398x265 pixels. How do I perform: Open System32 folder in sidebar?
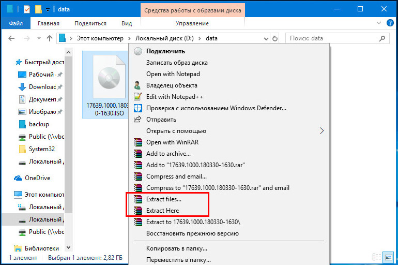[x=37, y=149]
